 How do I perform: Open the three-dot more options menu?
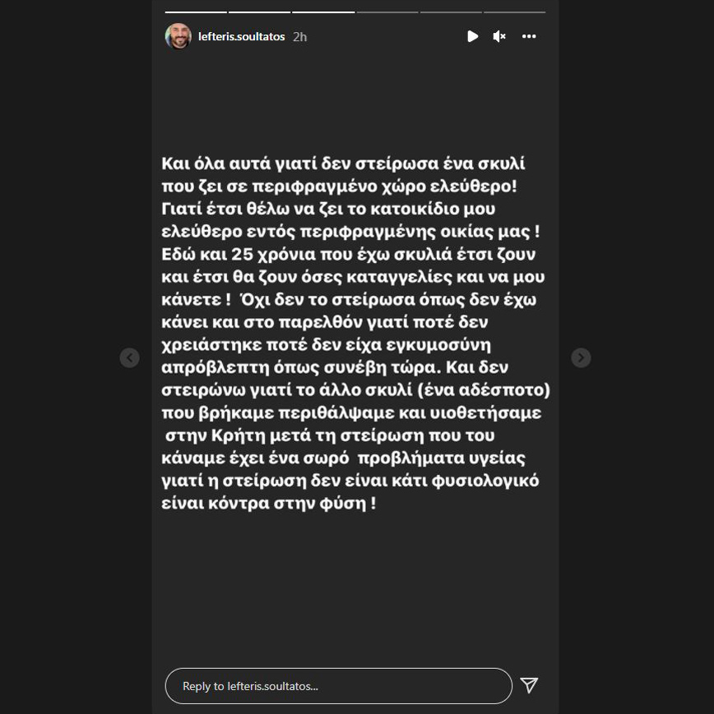[529, 36]
